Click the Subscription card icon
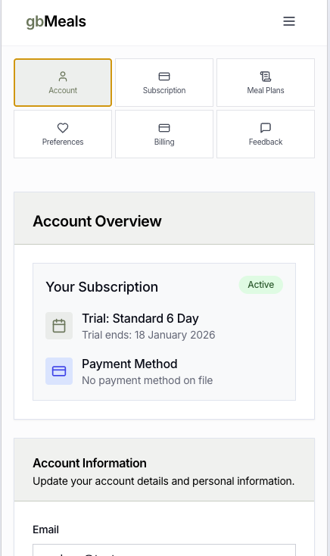 [x=164, y=77]
